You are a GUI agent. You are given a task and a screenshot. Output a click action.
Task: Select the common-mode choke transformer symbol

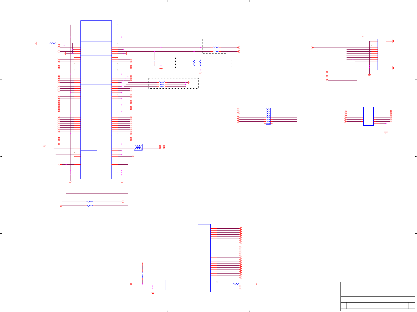coord(138,147)
